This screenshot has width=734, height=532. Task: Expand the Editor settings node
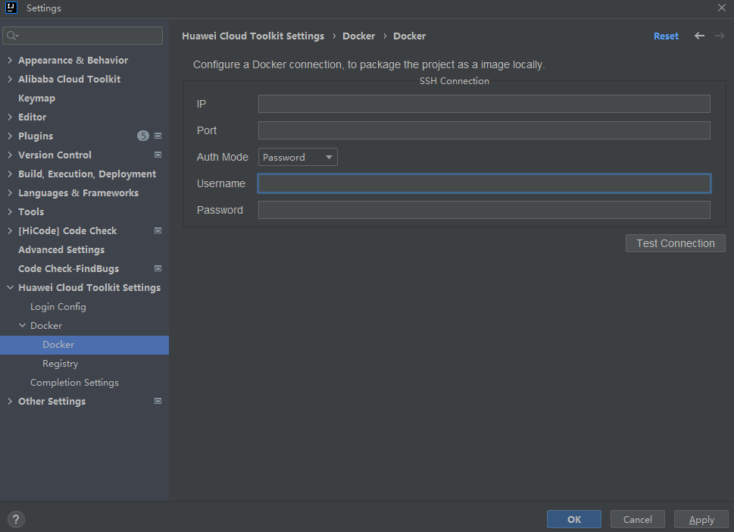[10, 117]
